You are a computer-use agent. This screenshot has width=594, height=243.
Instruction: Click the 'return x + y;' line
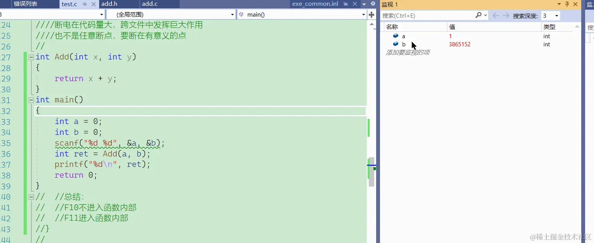pyautogui.click(x=85, y=78)
